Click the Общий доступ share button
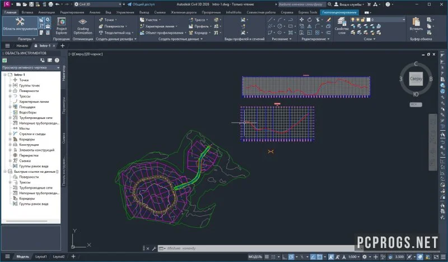Image resolution: width=448 pixels, height=262 pixels. click(141, 4)
